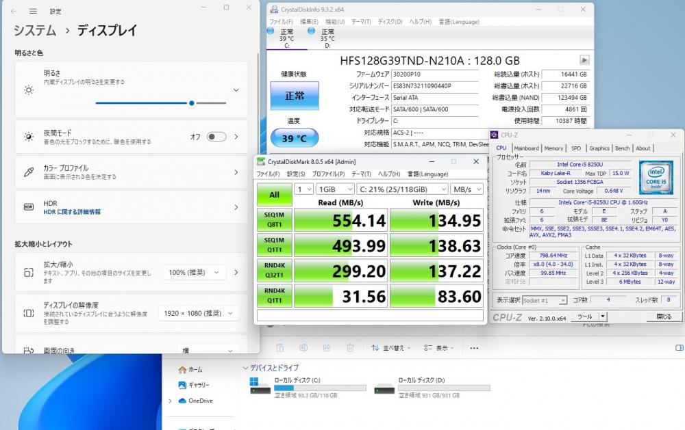Run all benchmarks with the All button

[x=275, y=195]
